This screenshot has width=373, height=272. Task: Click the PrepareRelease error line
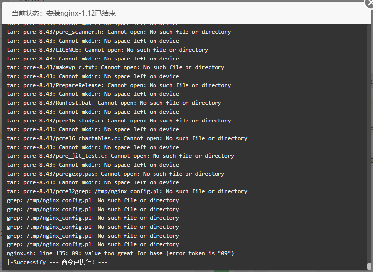(119, 85)
